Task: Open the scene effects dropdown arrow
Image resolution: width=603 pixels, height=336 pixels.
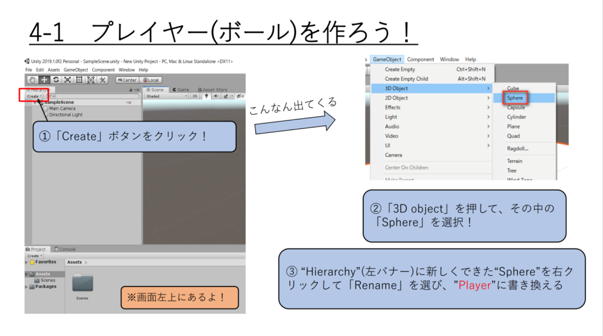Action: (232, 96)
